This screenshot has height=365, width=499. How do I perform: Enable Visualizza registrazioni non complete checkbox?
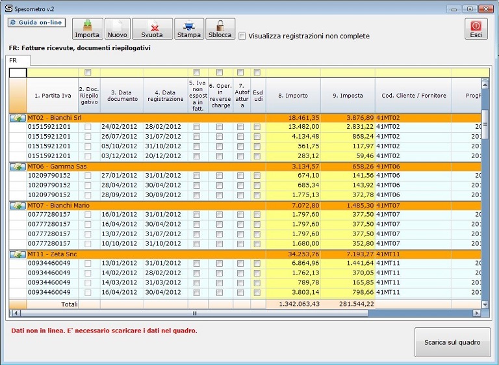point(242,36)
